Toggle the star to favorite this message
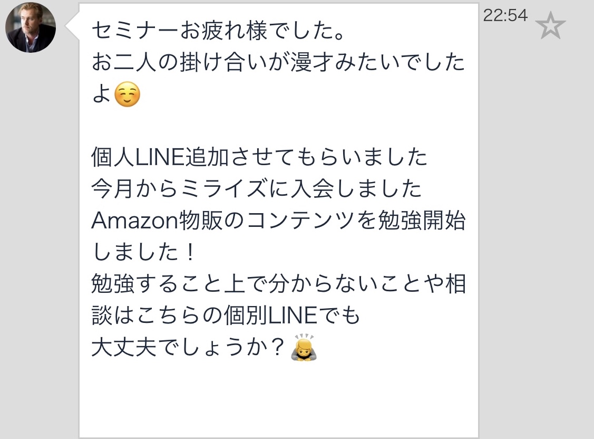 tap(550, 25)
